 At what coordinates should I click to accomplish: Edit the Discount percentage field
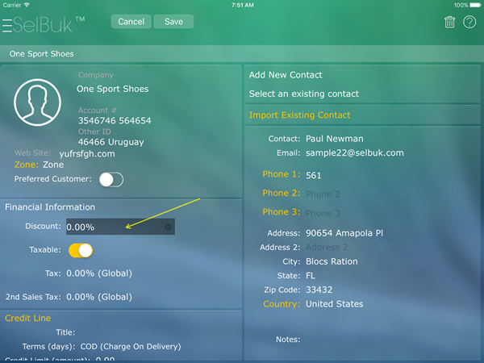(113, 227)
